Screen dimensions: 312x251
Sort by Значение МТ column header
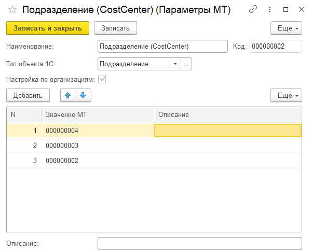click(97, 114)
